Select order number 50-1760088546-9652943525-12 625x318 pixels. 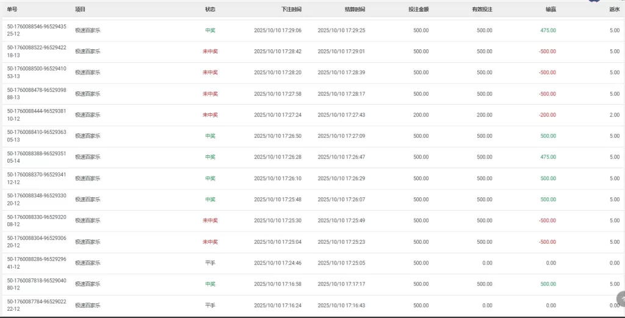pos(36,30)
